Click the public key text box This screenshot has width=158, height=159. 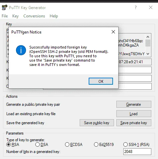132,45
